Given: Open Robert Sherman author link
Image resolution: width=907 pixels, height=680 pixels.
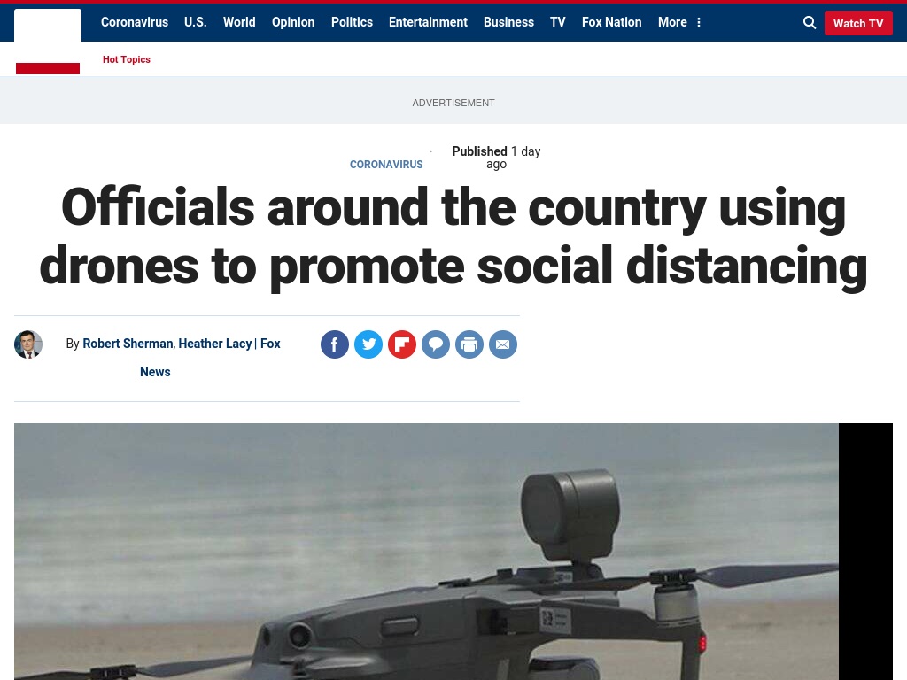Looking at the screenshot, I should click(x=128, y=344).
